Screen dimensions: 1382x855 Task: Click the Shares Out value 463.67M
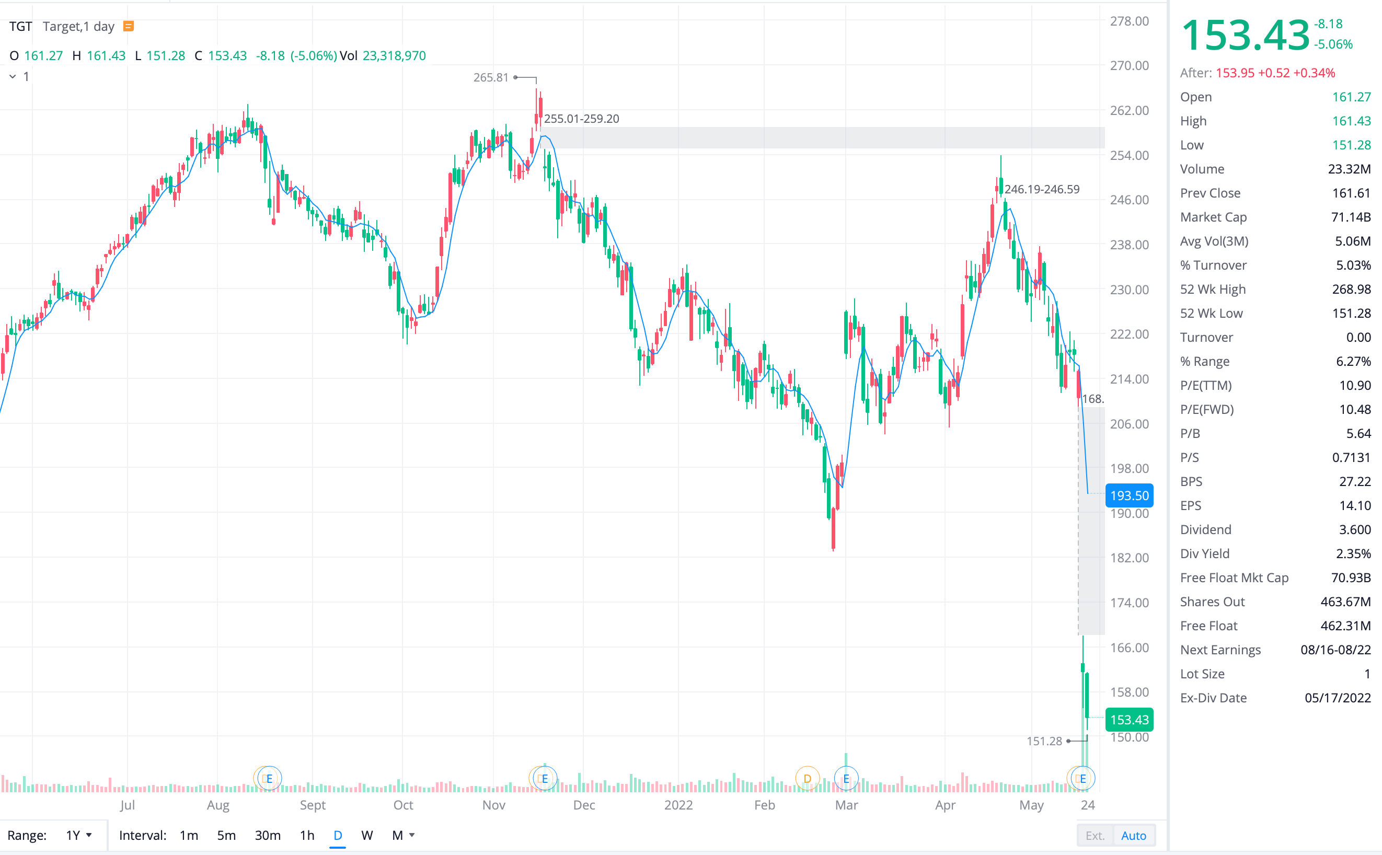pos(1346,602)
